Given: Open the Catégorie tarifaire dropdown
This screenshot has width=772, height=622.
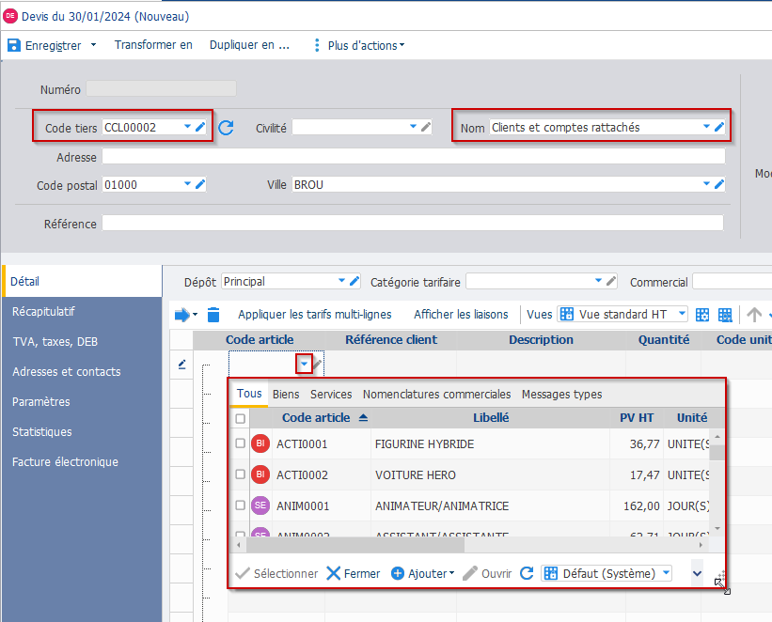Looking at the screenshot, I should [598, 281].
